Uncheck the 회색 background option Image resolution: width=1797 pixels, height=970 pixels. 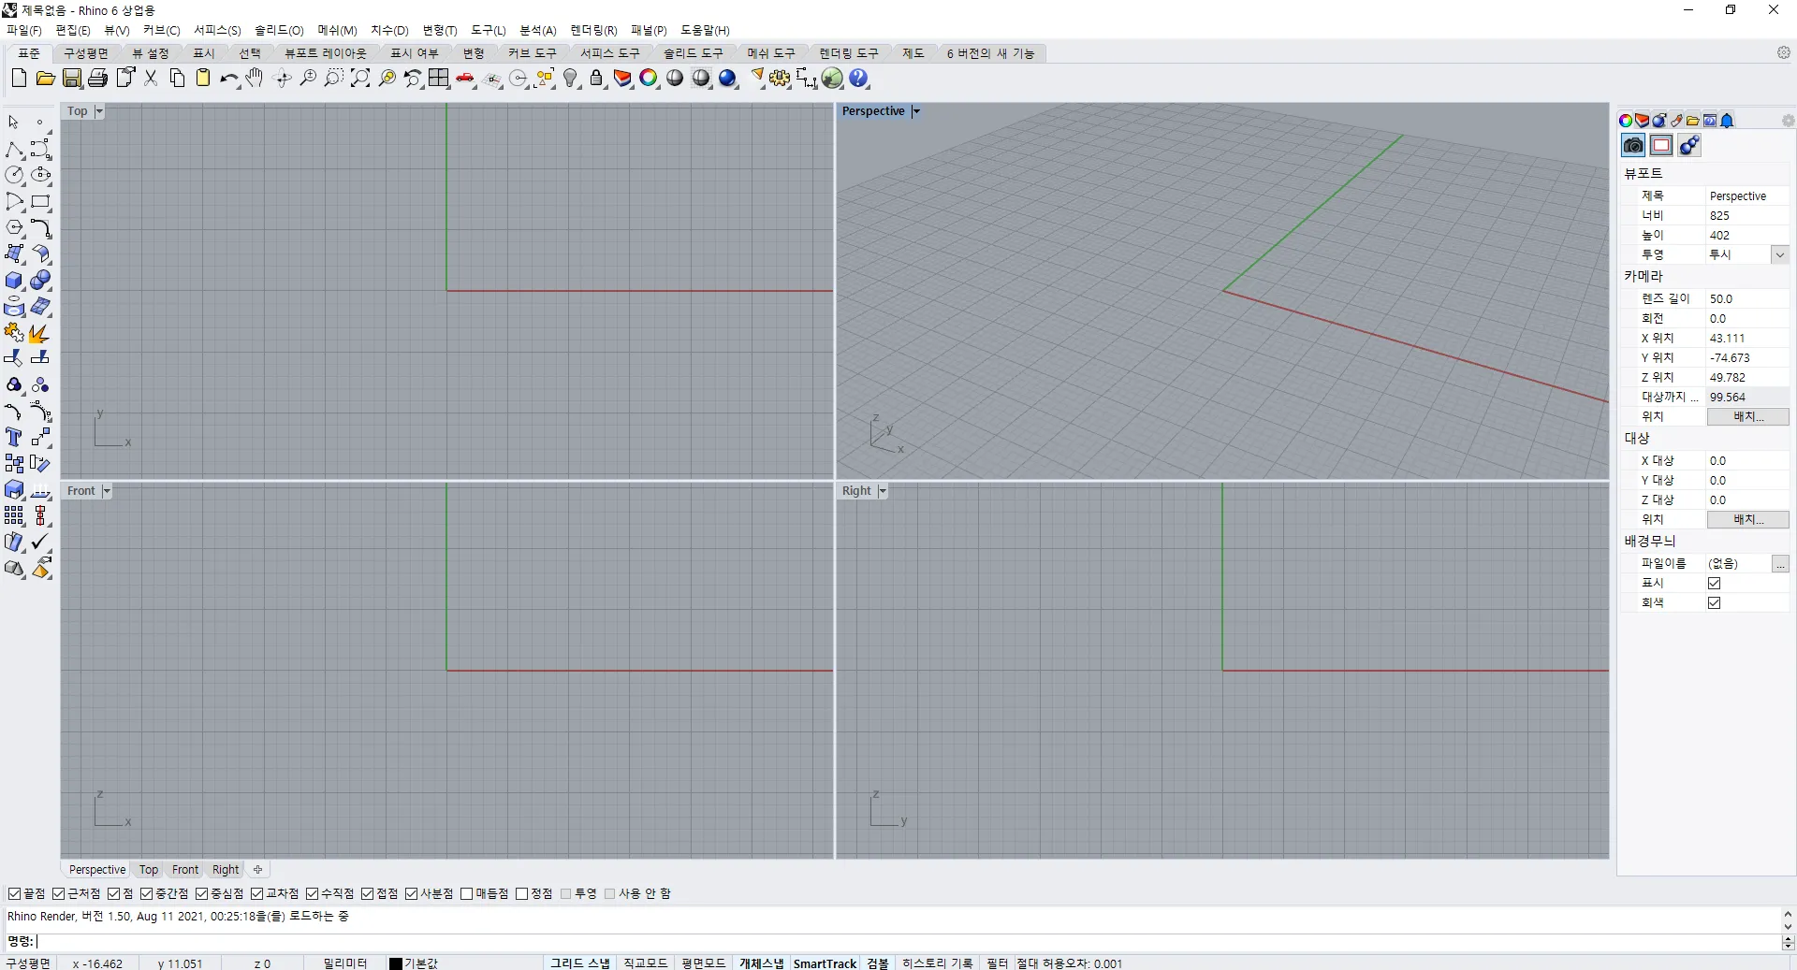click(1714, 603)
